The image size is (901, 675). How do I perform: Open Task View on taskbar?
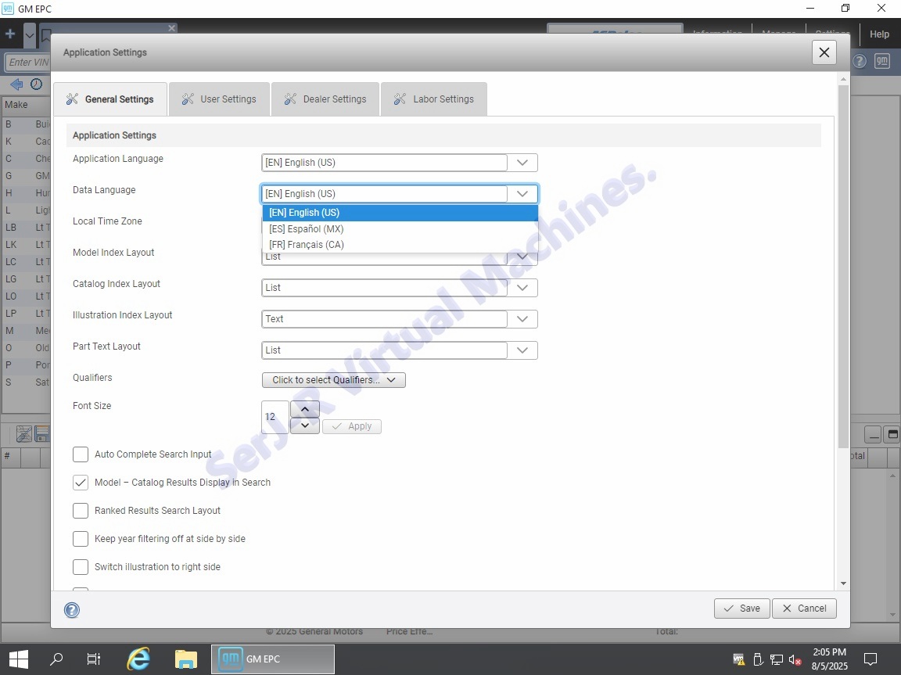[x=93, y=659]
